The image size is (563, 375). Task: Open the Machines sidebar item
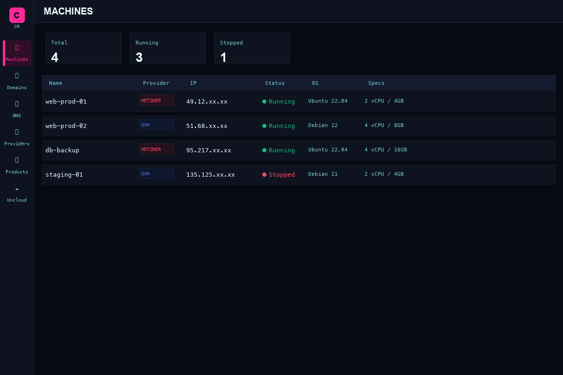[x=17, y=53]
